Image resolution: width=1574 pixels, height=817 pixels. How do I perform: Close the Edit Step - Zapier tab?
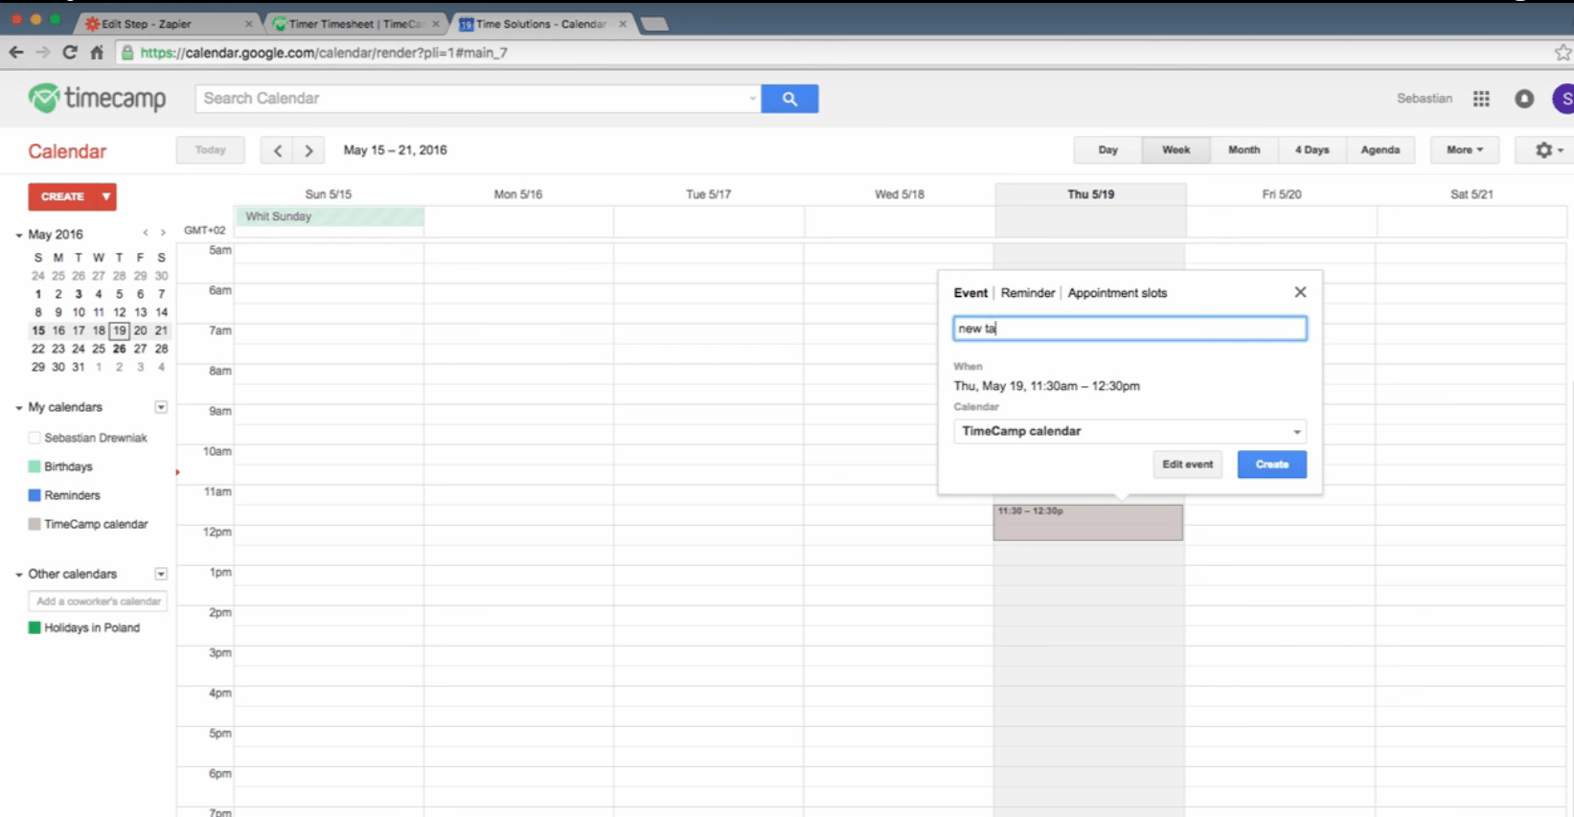(x=249, y=24)
